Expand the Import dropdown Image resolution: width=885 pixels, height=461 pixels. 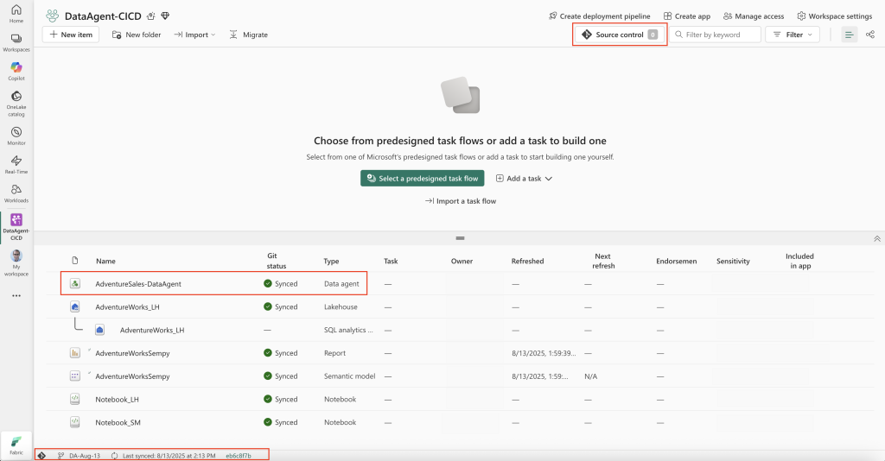(194, 35)
